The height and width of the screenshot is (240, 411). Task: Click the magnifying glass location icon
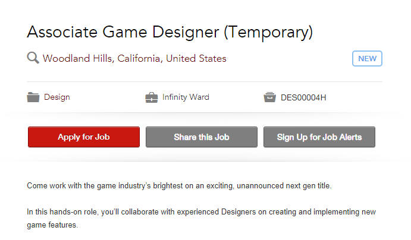(33, 58)
